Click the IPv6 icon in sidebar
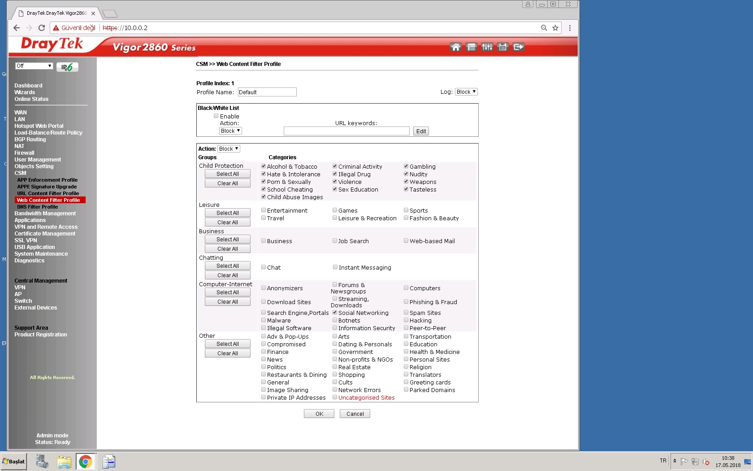This screenshot has width=753, height=471. point(67,67)
